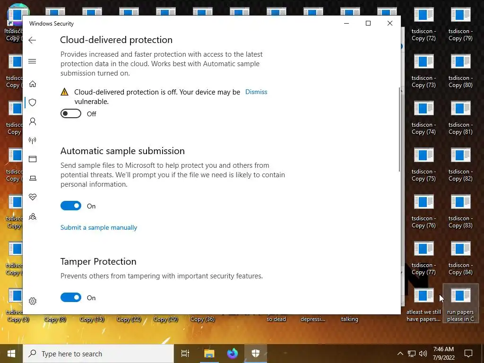The height and width of the screenshot is (363, 484).
Task: Select tsdiscon - Copy (73) desktop icon
Action: pos(423,71)
